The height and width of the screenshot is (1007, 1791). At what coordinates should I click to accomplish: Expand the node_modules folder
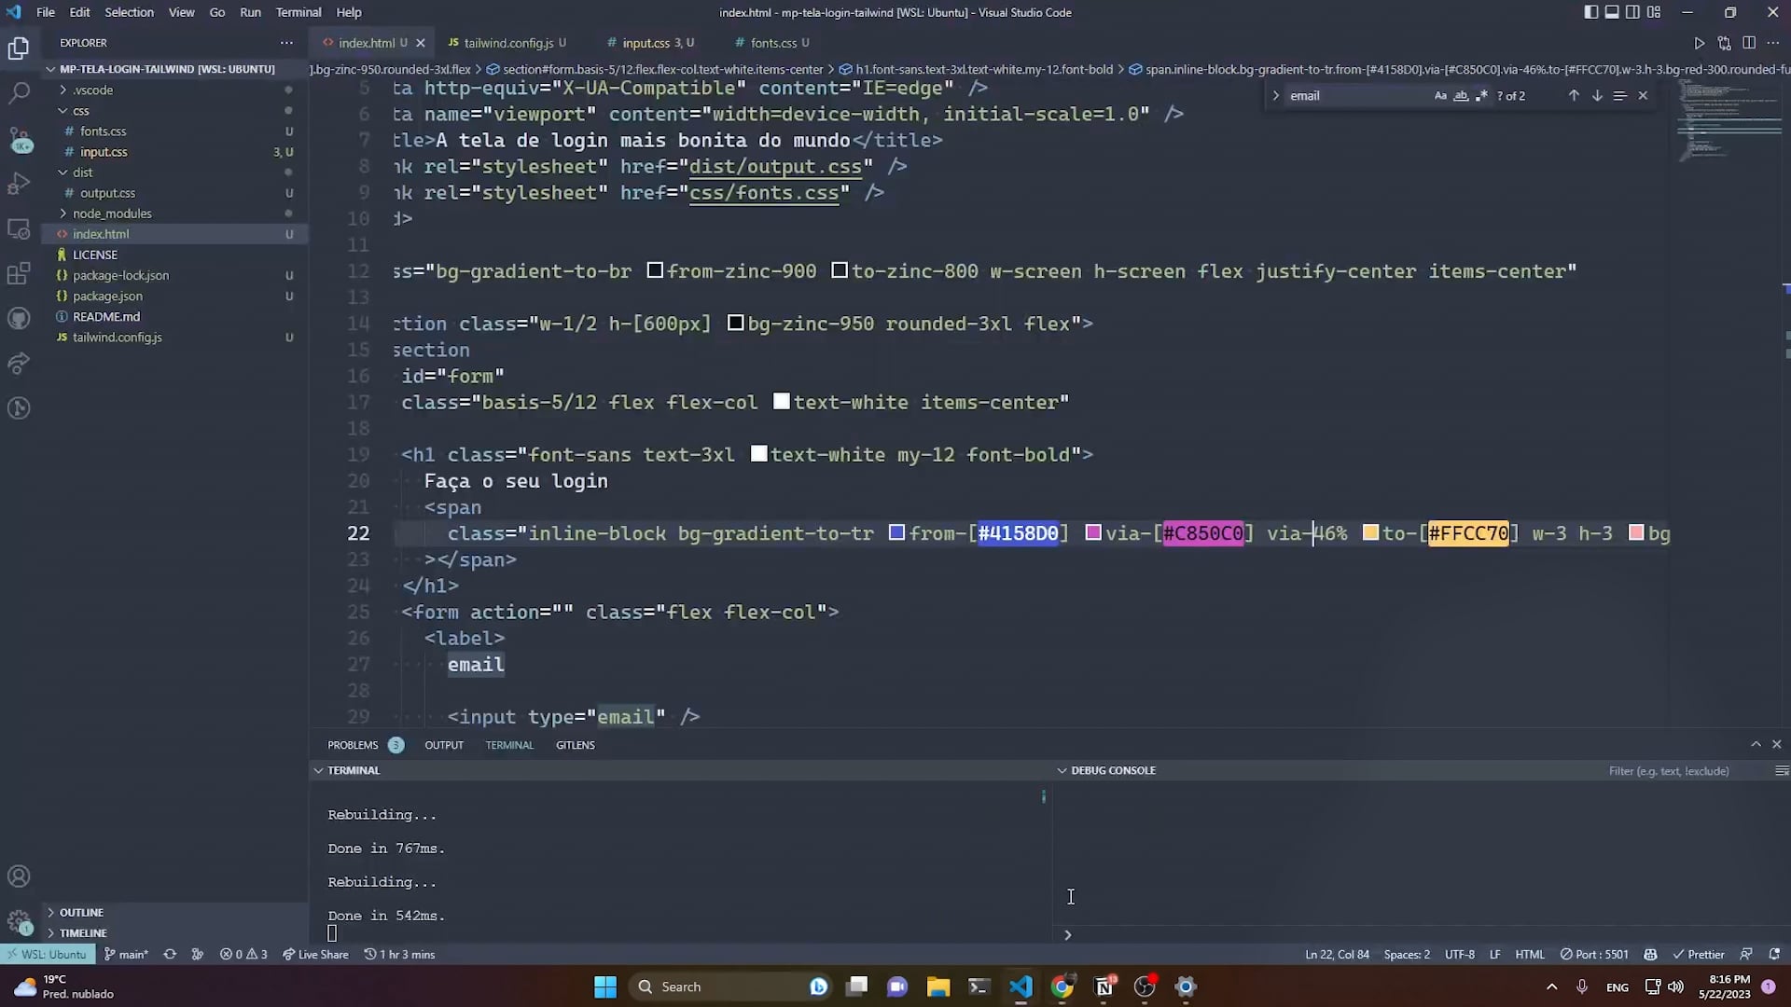click(x=112, y=214)
